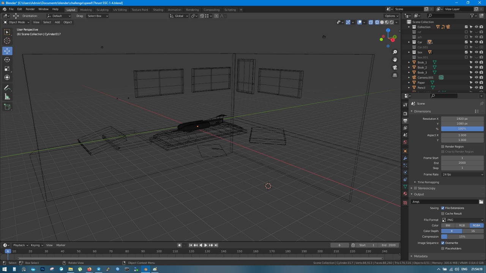Enable the Render Region checkbox
This screenshot has height=273, width=486.
pos(443,146)
